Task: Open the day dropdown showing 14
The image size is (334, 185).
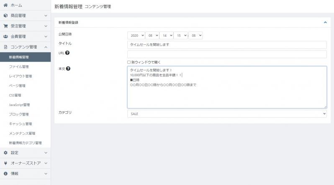Action: (166, 36)
